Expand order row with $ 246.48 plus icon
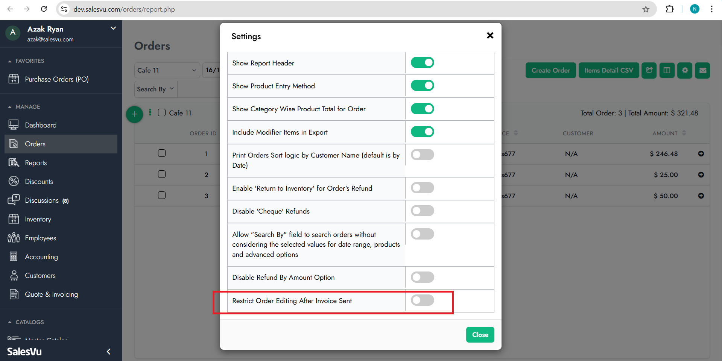 coord(701,154)
